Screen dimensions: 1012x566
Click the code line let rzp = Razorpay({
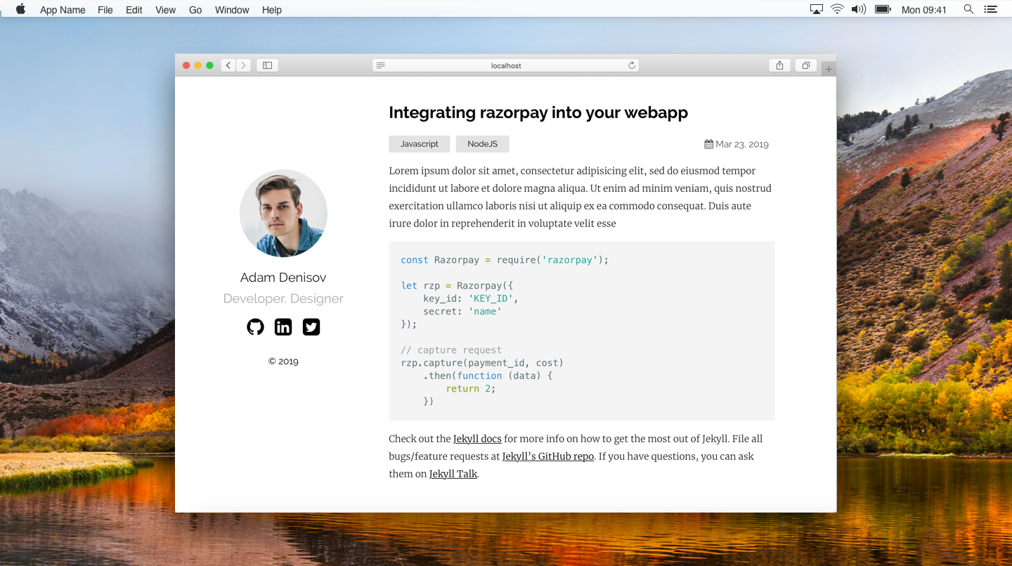[x=457, y=286]
